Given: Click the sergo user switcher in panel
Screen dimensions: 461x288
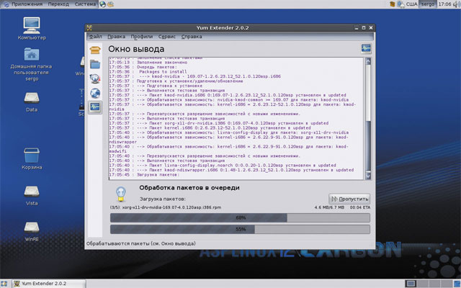Looking at the screenshot, I should coord(427,4).
